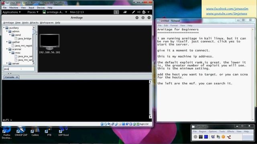The height and width of the screenshot is (144, 257).
Task: Open the Kali Applications menu
Action: [x=12, y=12]
